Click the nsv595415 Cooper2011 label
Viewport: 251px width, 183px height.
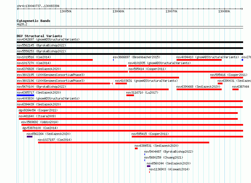(150, 134)
